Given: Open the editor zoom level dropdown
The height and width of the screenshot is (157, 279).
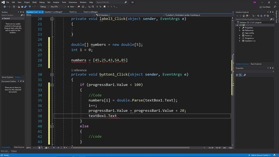Looking at the screenshot, I should coord(30,147).
